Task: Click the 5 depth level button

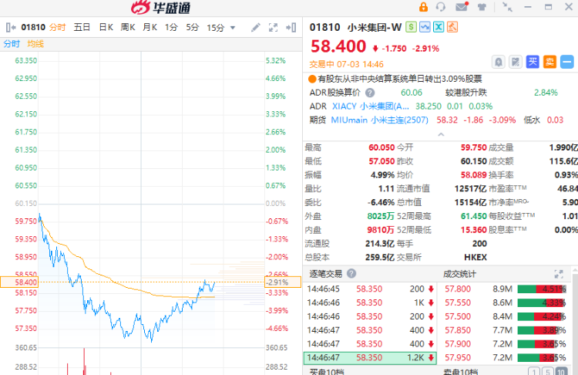Action: pos(548,371)
